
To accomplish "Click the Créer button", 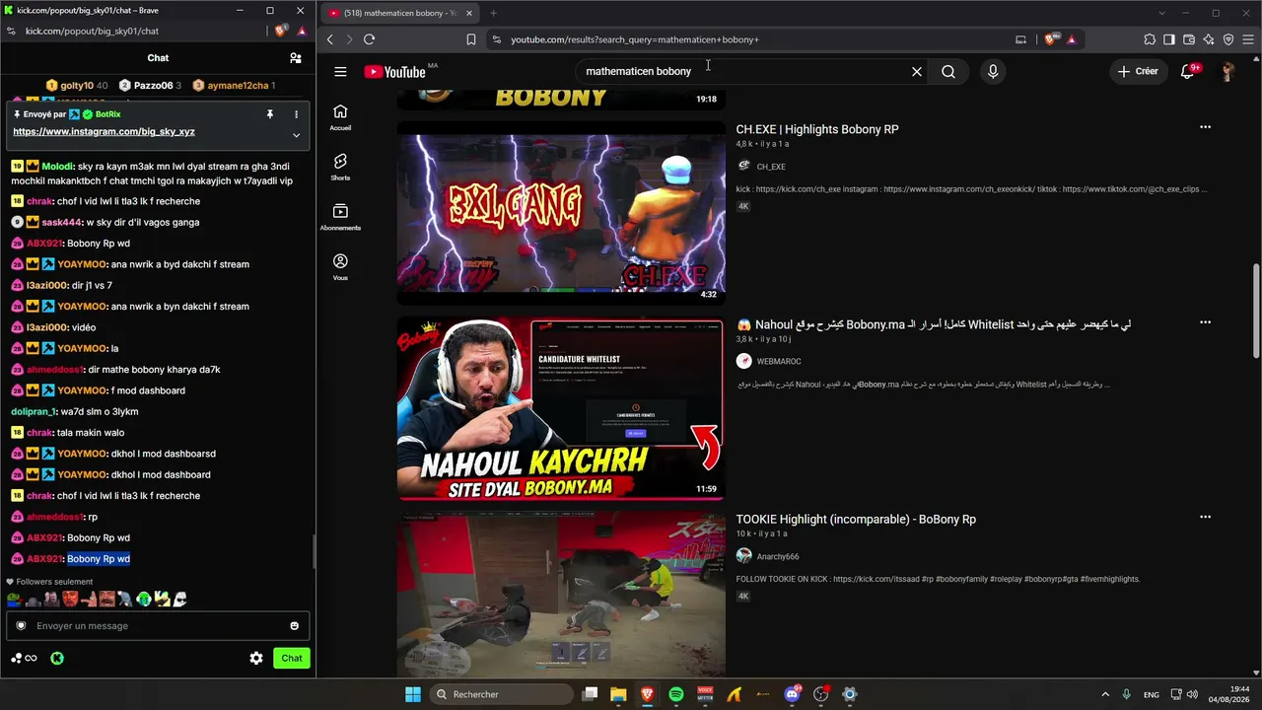I will pyautogui.click(x=1138, y=71).
